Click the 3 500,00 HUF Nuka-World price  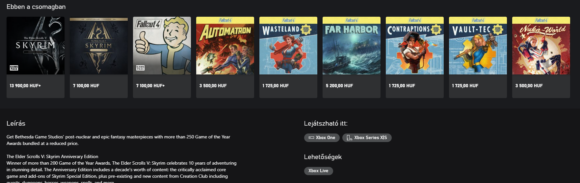coord(529,86)
